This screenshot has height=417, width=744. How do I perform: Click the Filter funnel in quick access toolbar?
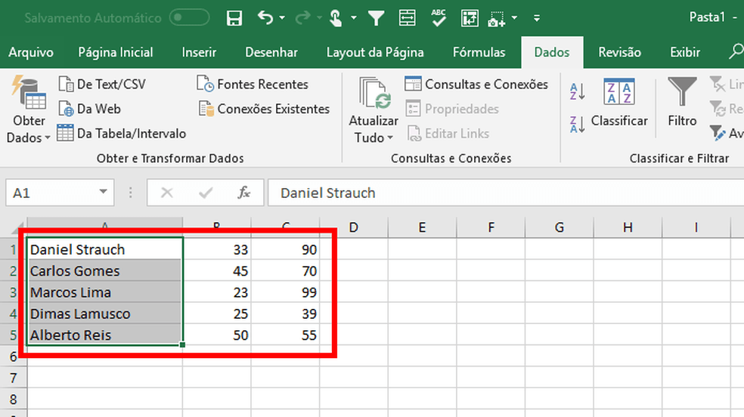[376, 17]
